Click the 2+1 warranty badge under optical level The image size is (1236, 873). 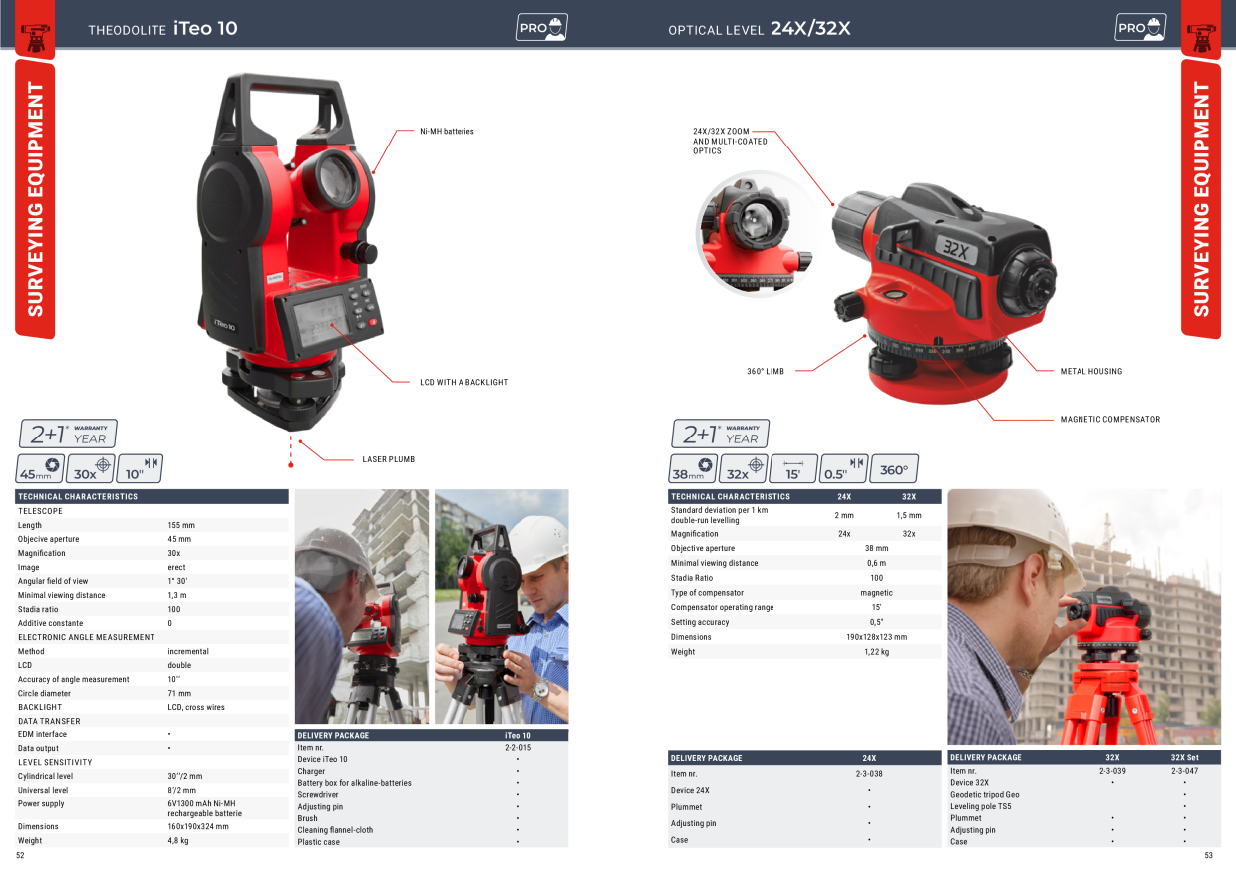[x=721, y=434]
